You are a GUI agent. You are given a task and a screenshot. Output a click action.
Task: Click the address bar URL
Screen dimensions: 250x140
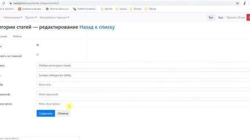coord(36,3)
